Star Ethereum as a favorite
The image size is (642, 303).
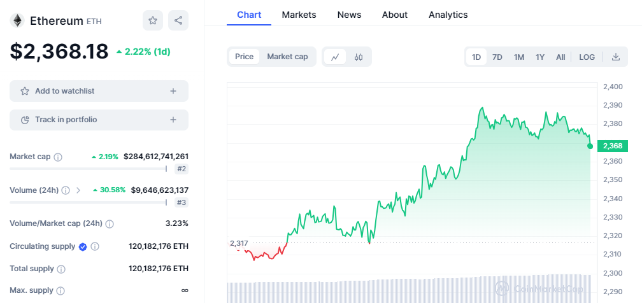tap(153, 20)
